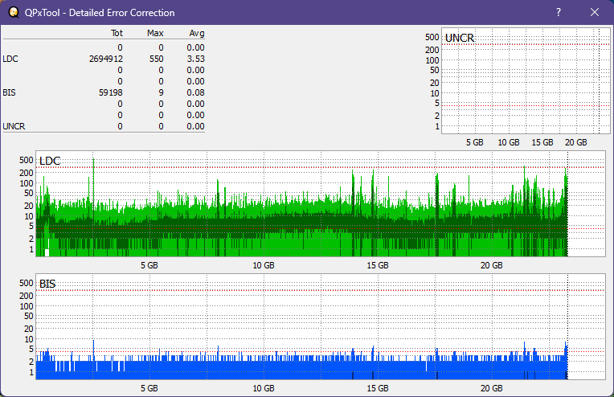Click the window title text

tap(100, 13)
